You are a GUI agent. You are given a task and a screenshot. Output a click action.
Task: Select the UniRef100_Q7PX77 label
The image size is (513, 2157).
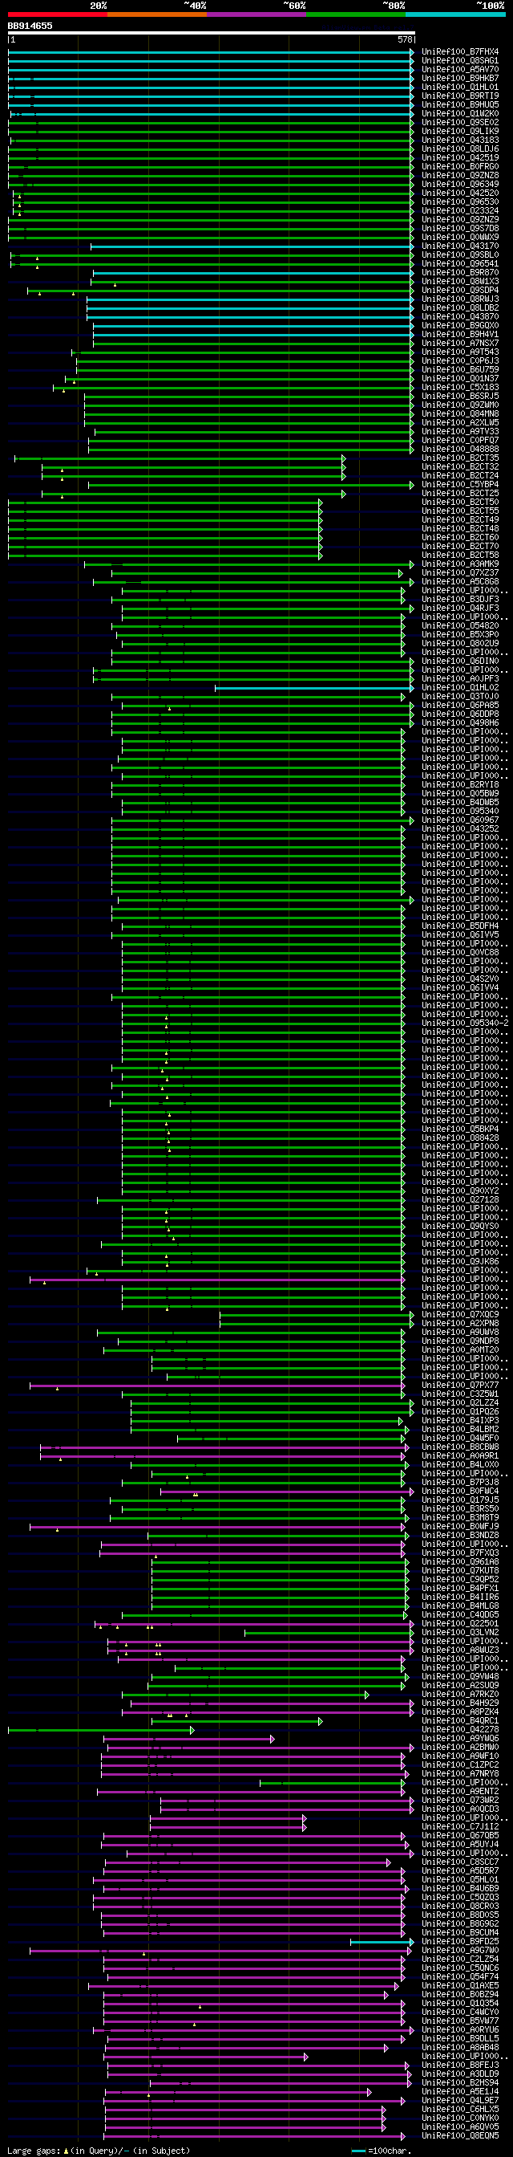pyautogui.click(x=460, y=1386)
